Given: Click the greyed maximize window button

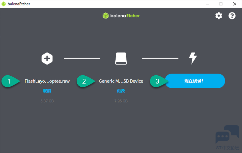Looking at the screenshot, I should pos(221,4).
